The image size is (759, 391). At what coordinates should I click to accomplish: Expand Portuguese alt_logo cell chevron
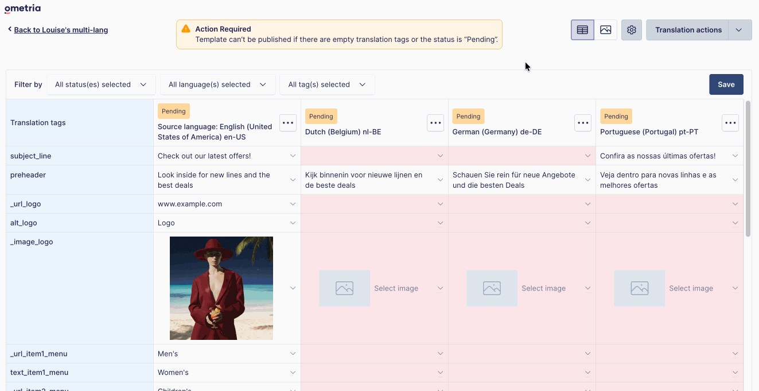click(x=735, y=223)
